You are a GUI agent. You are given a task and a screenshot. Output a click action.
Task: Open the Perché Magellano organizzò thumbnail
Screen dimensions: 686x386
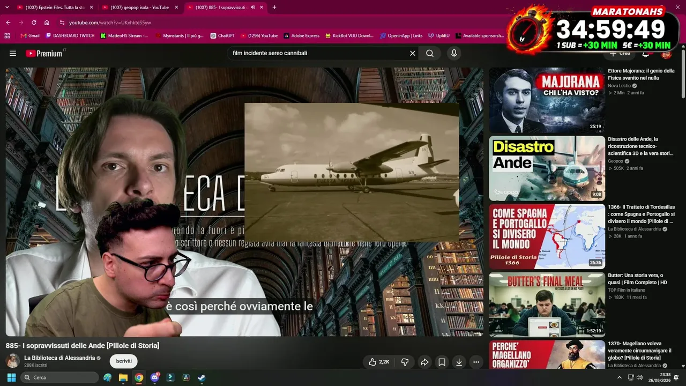[x=547, y=354]
